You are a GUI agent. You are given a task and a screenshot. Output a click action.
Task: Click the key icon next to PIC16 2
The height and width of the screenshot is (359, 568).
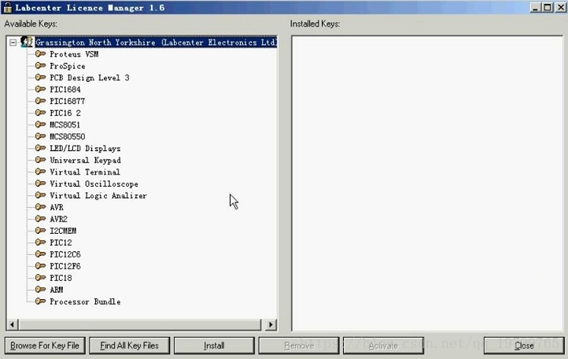point(41,113)
